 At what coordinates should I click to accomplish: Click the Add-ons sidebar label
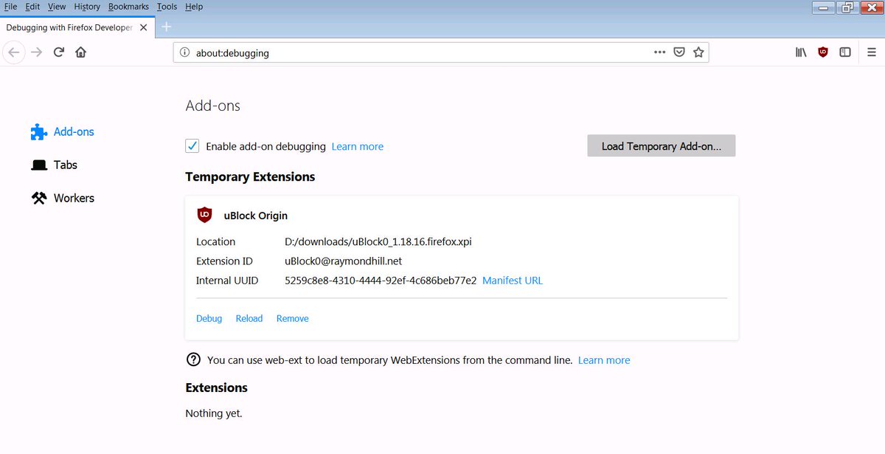pos(74,132)
